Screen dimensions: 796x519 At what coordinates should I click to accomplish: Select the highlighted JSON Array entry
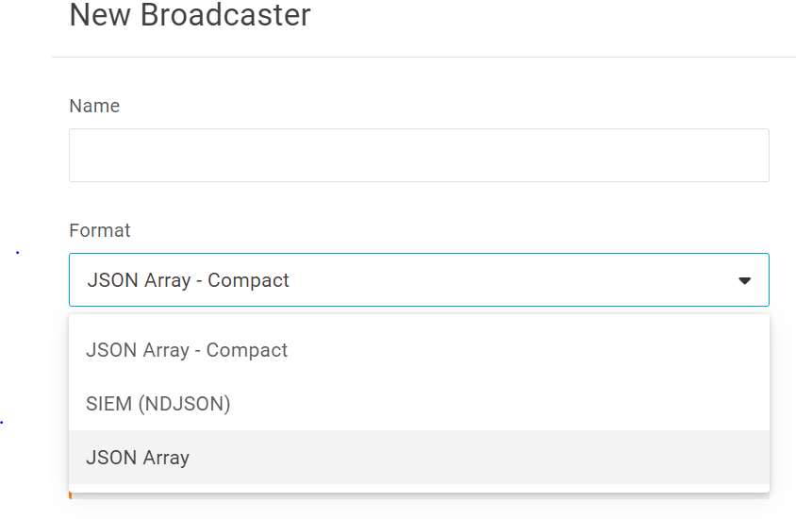(138, 458)
